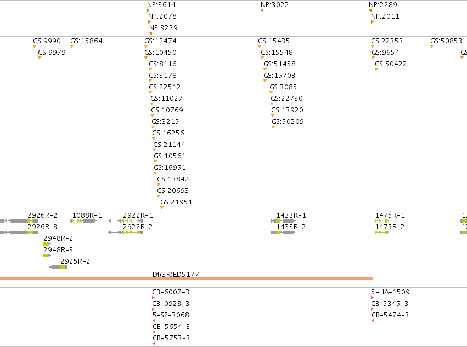
Task: Click the GS:21144 insertion label
Action: 169,145
